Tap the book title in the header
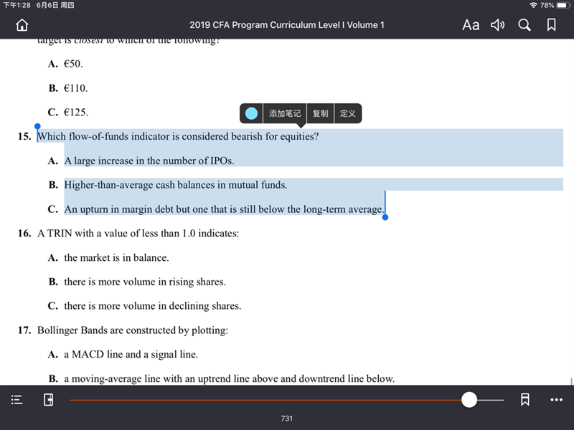The image size is (574, 430). (x=287, y=25)
